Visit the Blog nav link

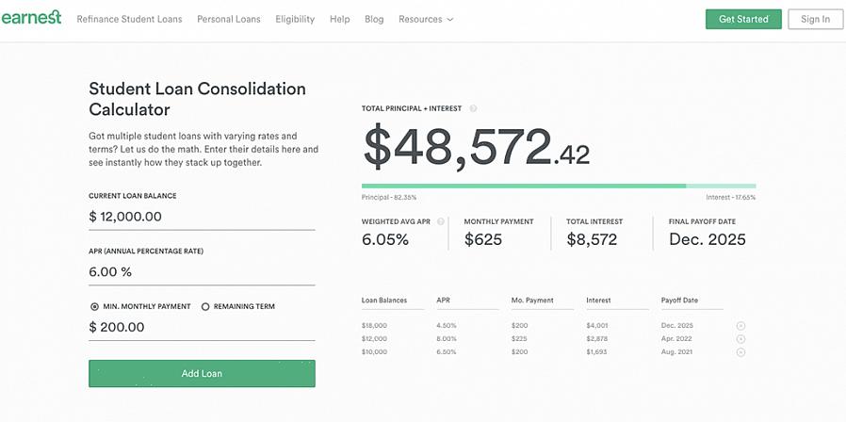(374, 19)
